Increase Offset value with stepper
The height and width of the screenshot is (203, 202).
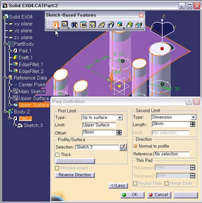click(x=119, y=131)
